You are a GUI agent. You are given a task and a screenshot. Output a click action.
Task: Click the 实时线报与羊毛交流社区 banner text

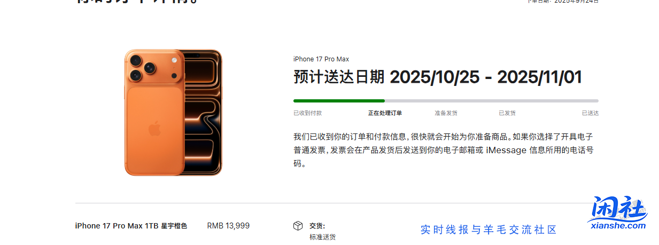tap(489, 230)
